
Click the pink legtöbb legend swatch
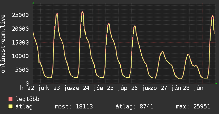coord(10,99)
